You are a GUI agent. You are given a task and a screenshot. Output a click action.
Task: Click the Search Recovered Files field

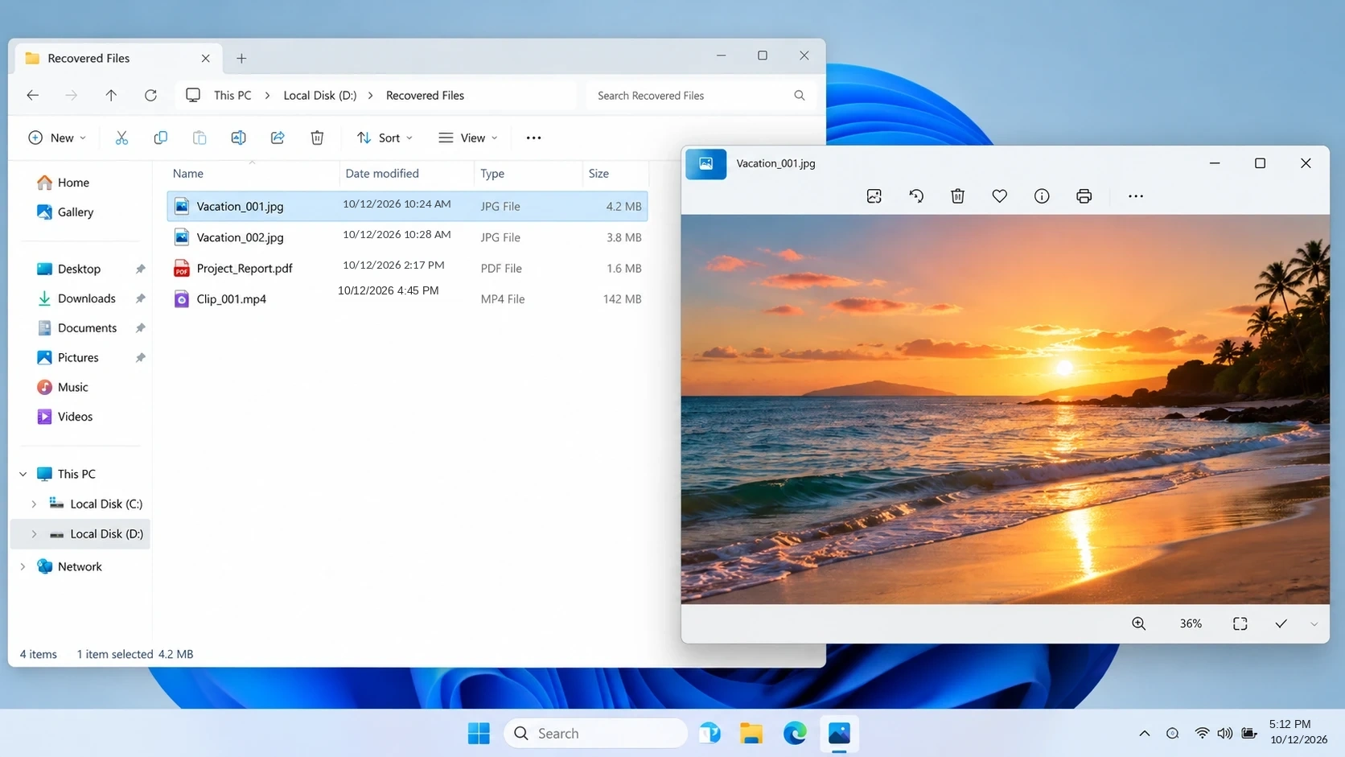click(700, 95)
